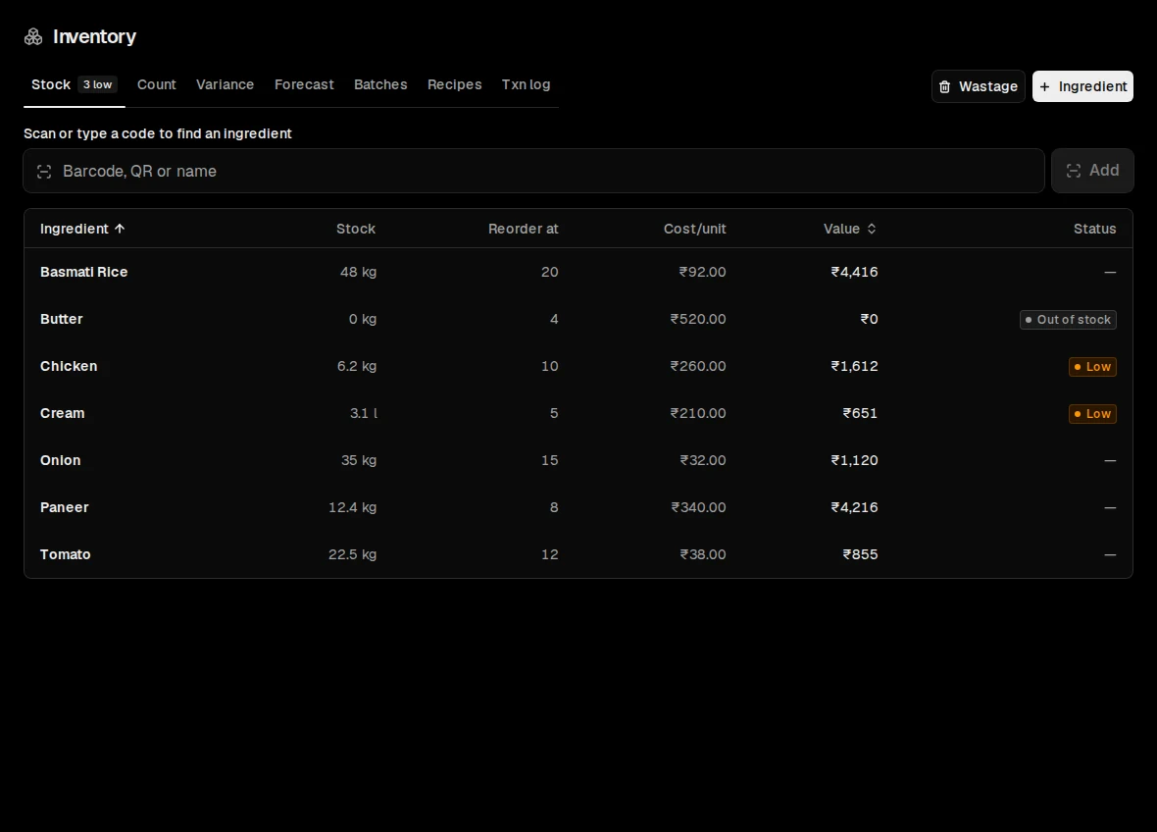Click the 12.4 kg stock value
This screenshot has width=1157, height=832.
pyautogui.click(x=352, y=508)
